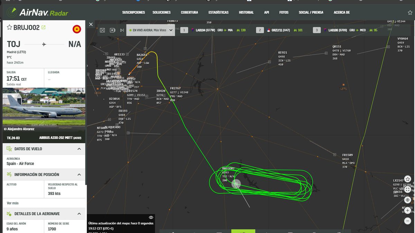Open the API menu item
Viewport: 415px width, 233px height.
pos(267,12)
